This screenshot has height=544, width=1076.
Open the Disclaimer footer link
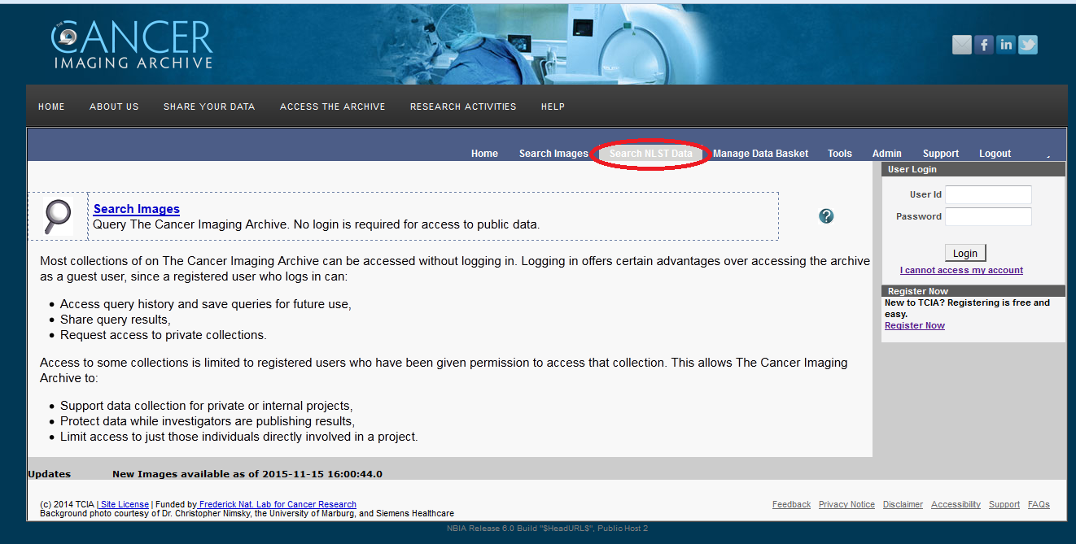point(903,504)
